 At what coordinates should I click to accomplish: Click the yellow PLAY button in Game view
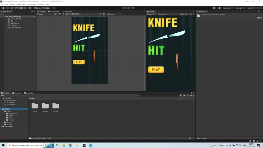click(x=156, y=70)
